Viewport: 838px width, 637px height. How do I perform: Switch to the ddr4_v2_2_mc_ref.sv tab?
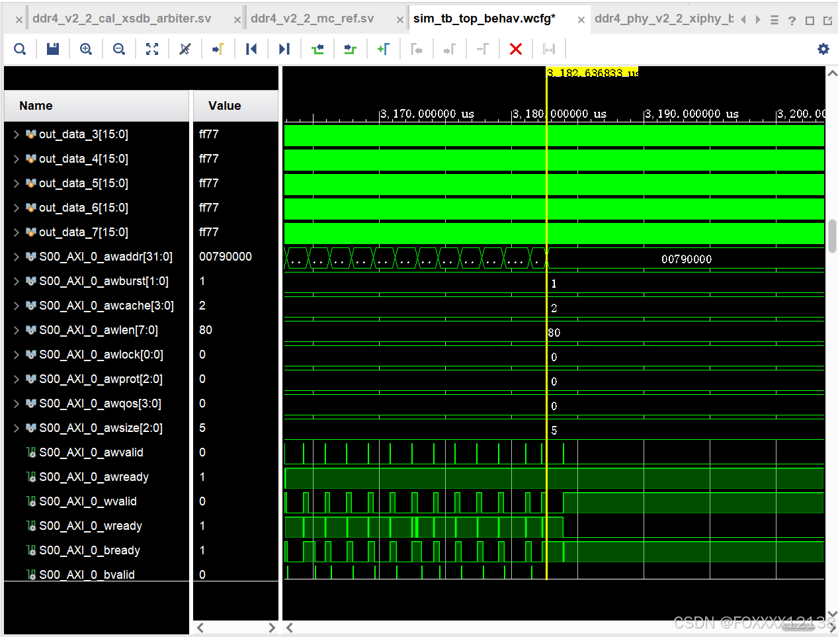coord(312,19)
